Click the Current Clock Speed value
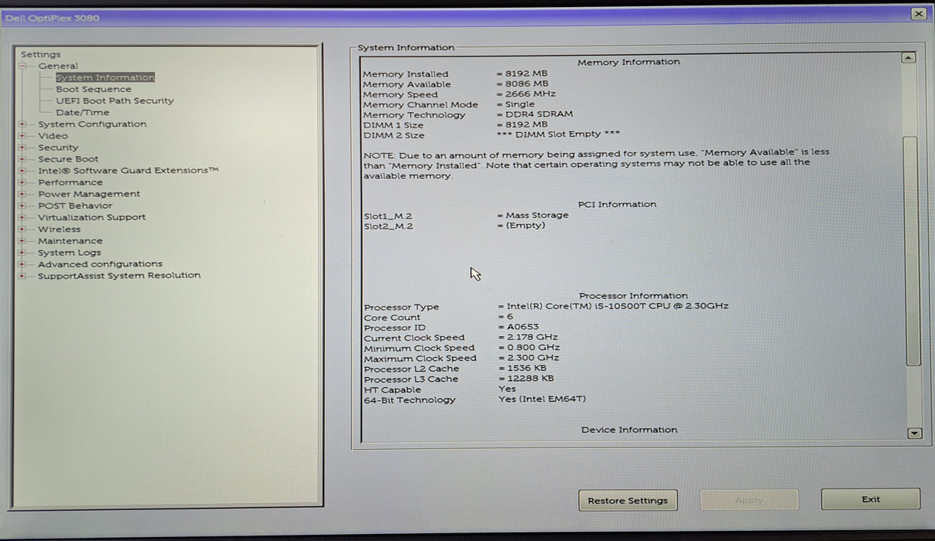The height and width of the screenshot is (541, 935). pyautogui.click(x=533, y=337)
